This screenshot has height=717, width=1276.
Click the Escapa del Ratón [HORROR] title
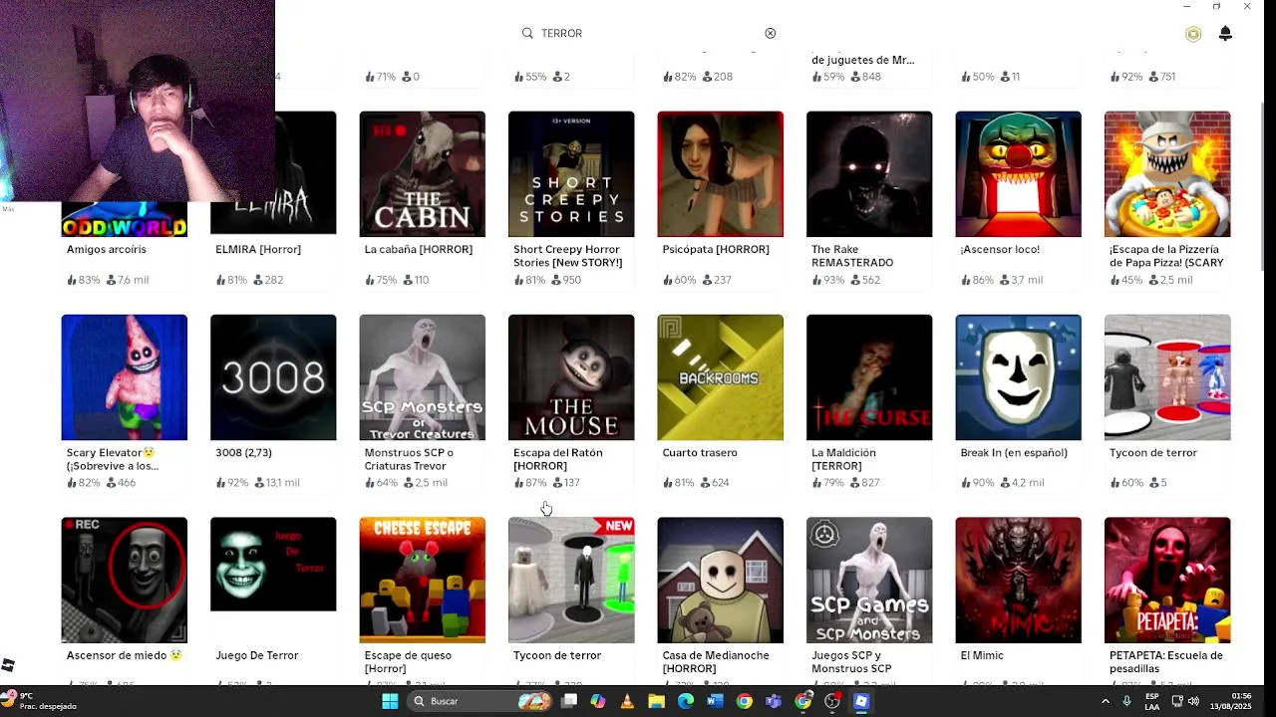[x=558, y=459]
